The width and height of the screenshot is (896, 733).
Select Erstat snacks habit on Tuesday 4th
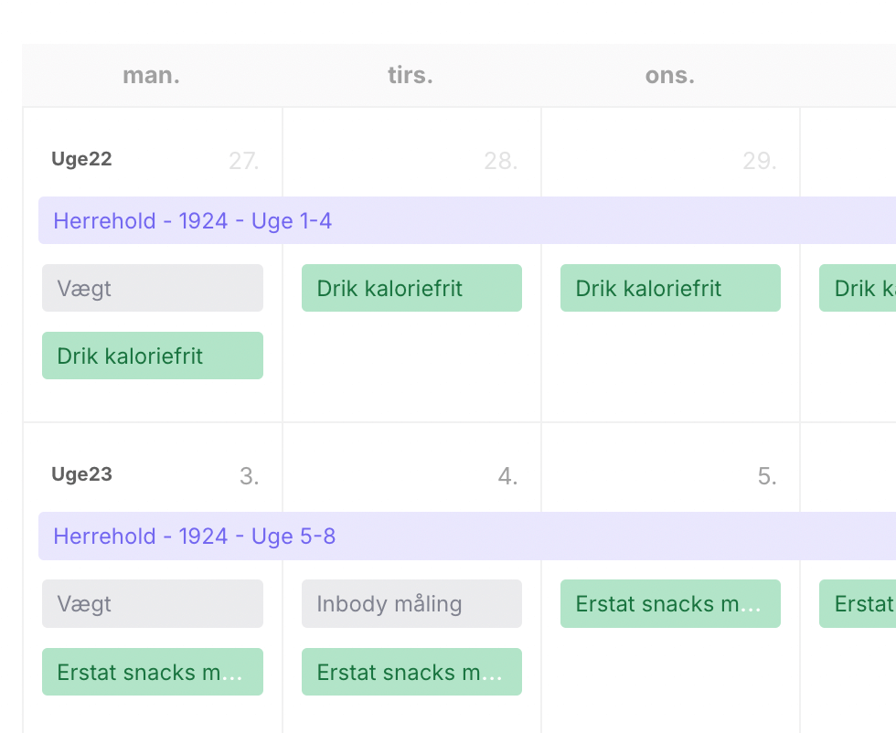411,672
